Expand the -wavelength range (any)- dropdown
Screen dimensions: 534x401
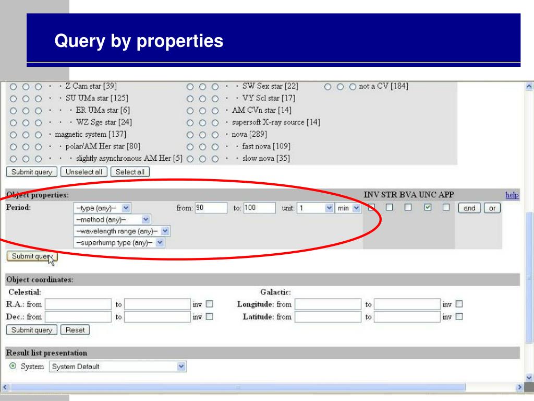tap(122, 231)
